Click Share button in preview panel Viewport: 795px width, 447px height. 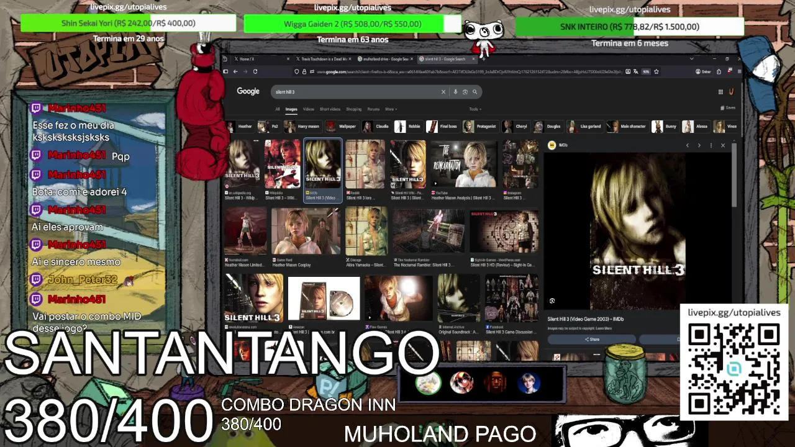coord(592,339)
